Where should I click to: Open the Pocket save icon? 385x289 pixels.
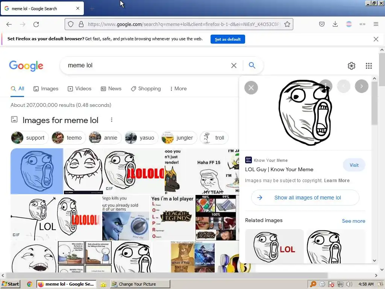[x=322, y=24]
